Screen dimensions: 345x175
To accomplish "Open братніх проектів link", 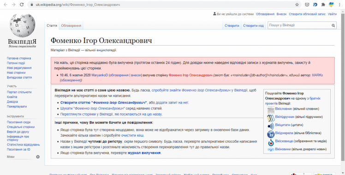I will (292, 101).
